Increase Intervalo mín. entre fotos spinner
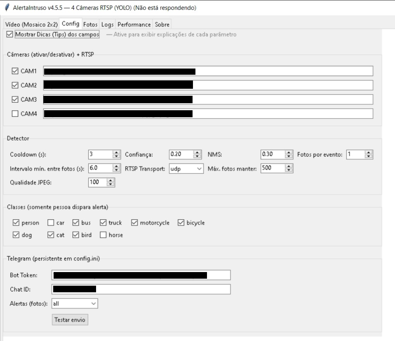Screen dimensions: 395x341 click(x=115, y=166)
